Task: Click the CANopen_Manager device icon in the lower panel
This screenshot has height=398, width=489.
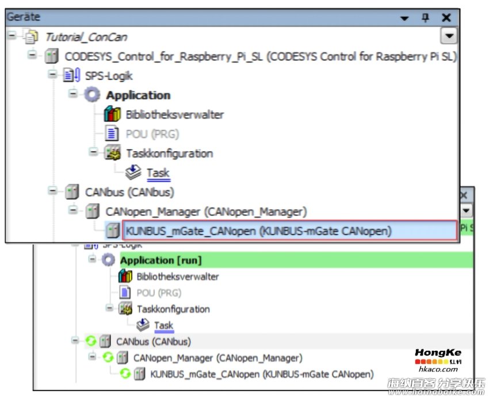Action: point(122,358)
